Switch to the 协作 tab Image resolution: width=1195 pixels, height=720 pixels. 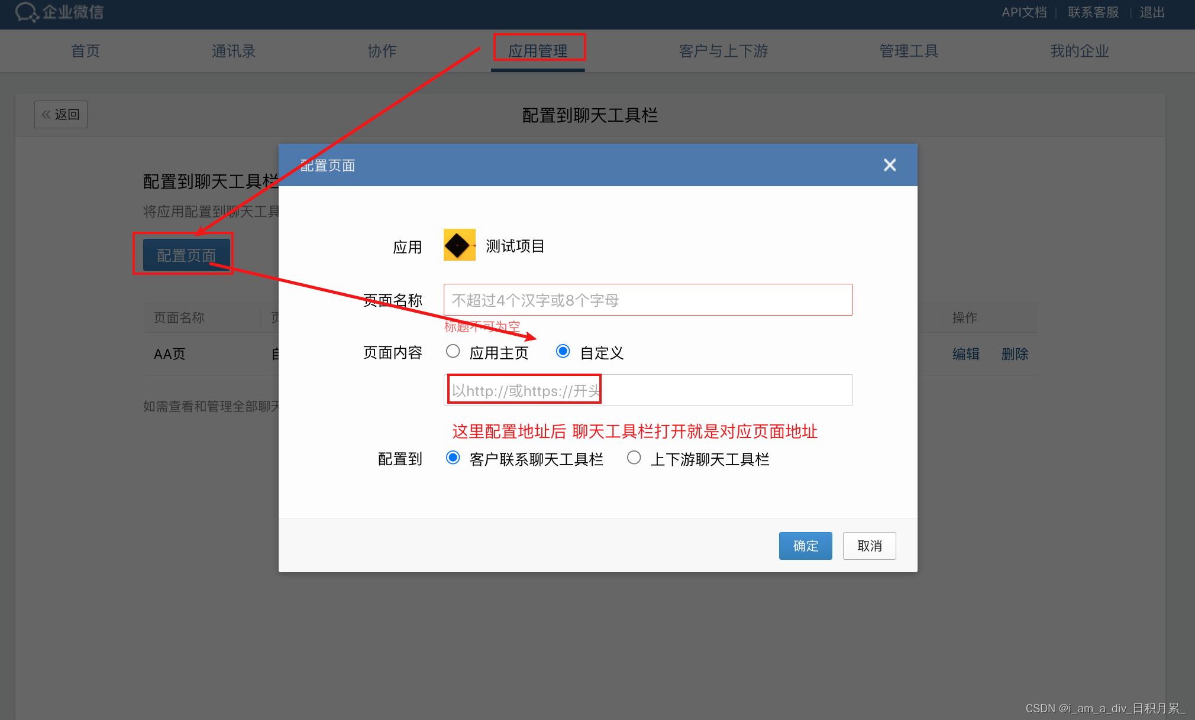382,51
